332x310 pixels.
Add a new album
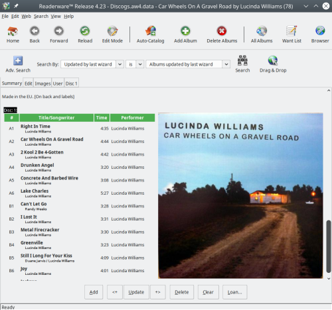coord(185,34)
